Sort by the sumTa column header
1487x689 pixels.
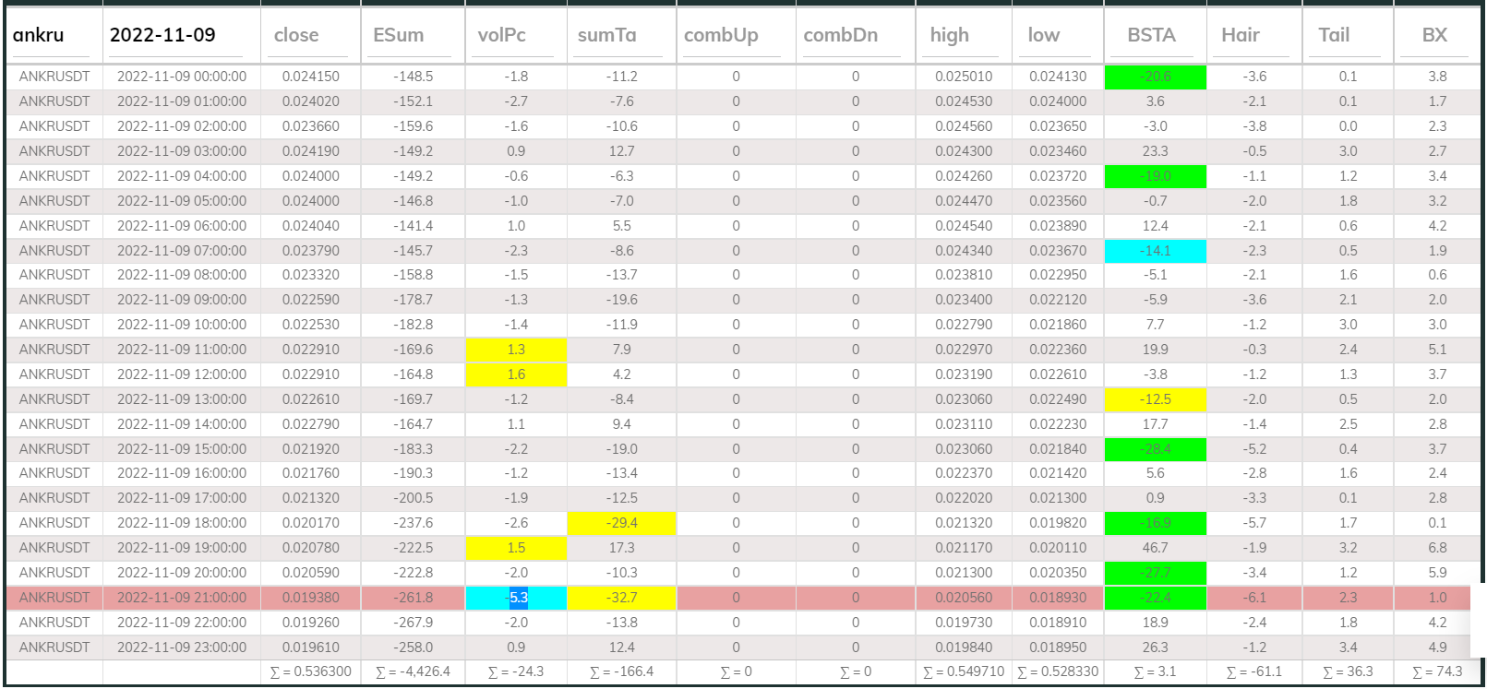click(607, 35)
